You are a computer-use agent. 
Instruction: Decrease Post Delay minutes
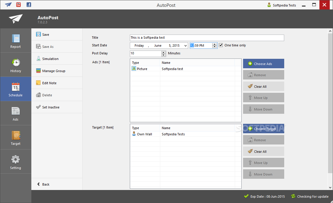point(164,55)
